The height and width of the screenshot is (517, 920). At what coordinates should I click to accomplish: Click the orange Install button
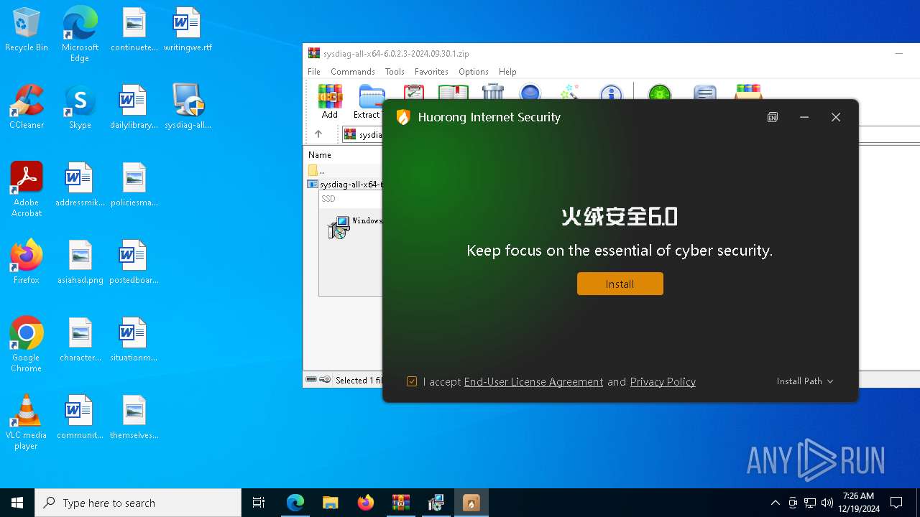click(620, 284)
